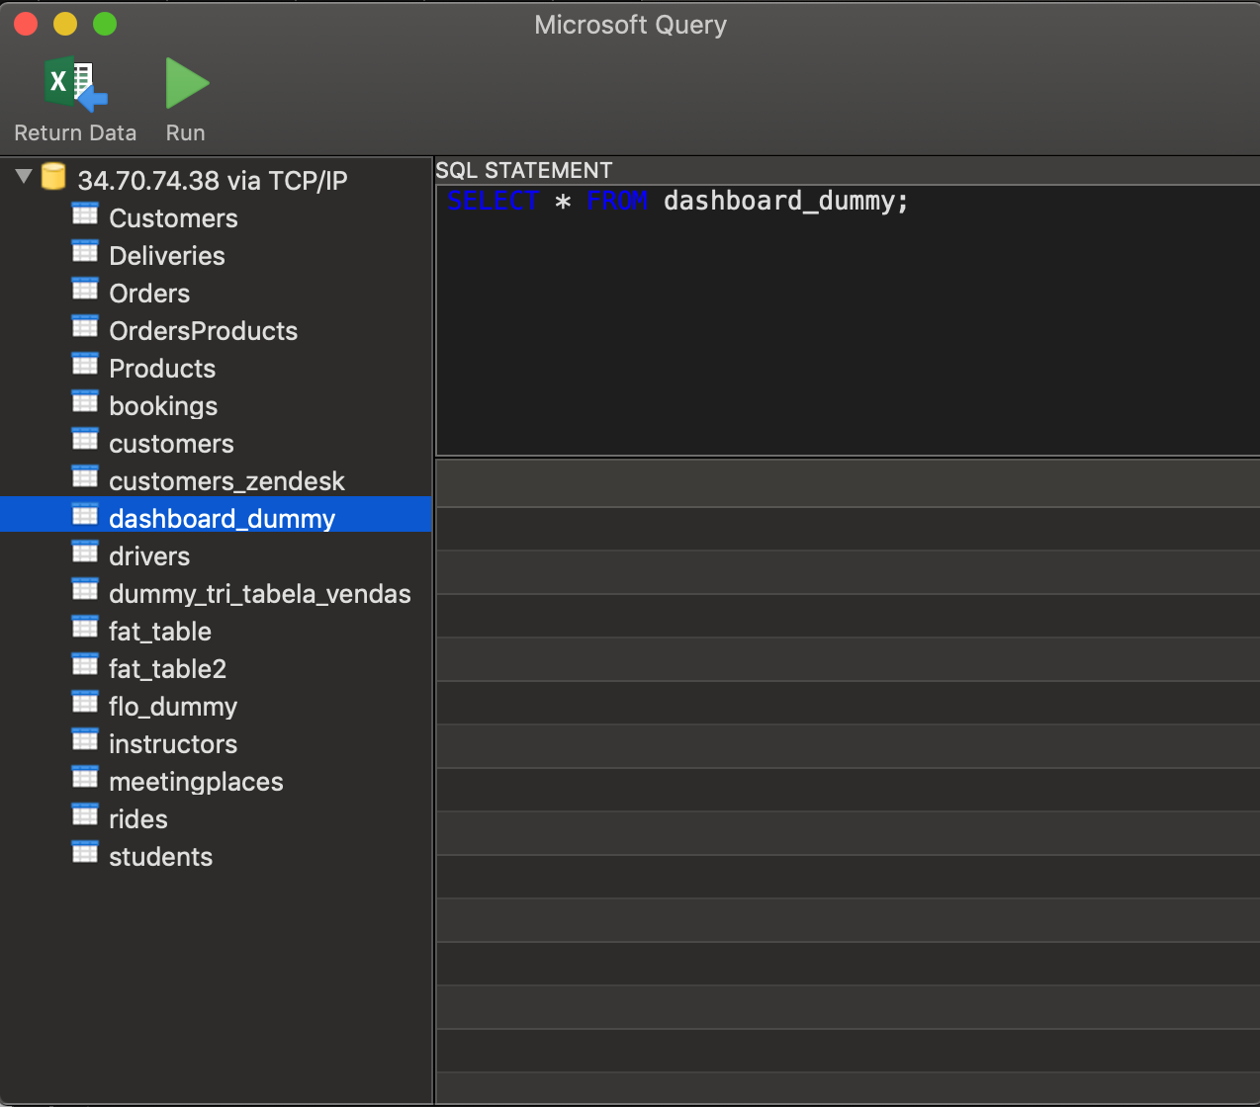The width and height of the screenshot is (1260, 1107).
Task: Select the Orders table
Action: [x=148, y=293]
